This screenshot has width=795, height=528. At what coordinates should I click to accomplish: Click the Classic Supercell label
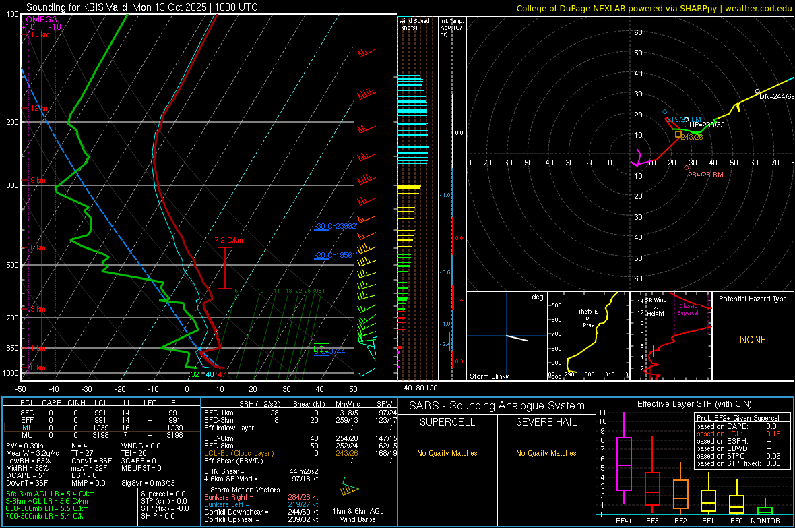point(689,310)
